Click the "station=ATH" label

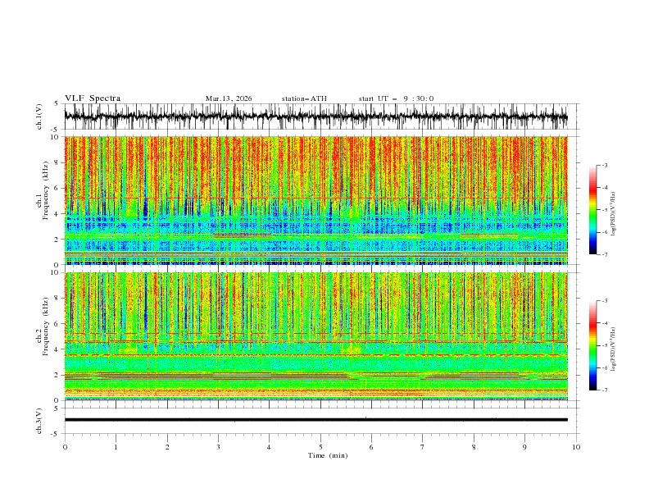(304, 98)
